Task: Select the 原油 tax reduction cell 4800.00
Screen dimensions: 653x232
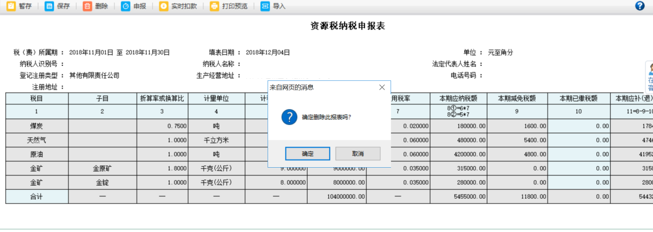Action: tap(516, 154)
